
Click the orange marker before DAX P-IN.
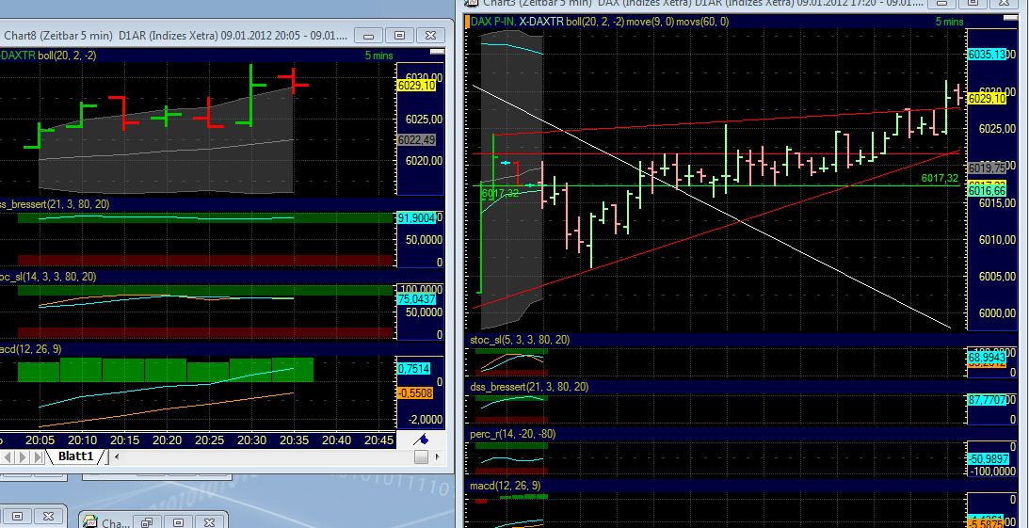[x=467, y=22]
